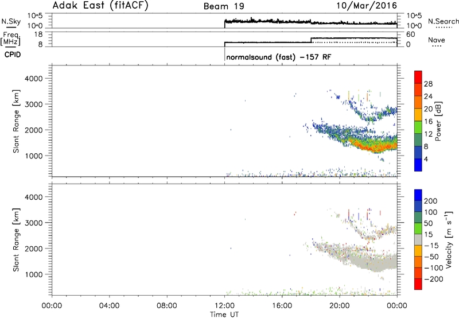
Task: Click the 'Slant Range [km]' label on power panel
Action: click(16, 121)
